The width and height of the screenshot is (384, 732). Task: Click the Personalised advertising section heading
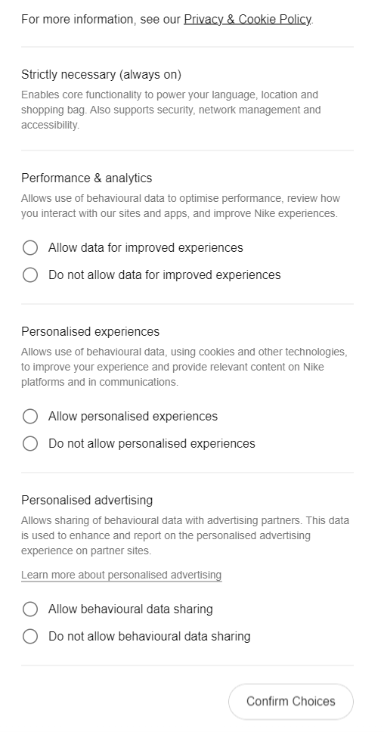tap(87, 500)
